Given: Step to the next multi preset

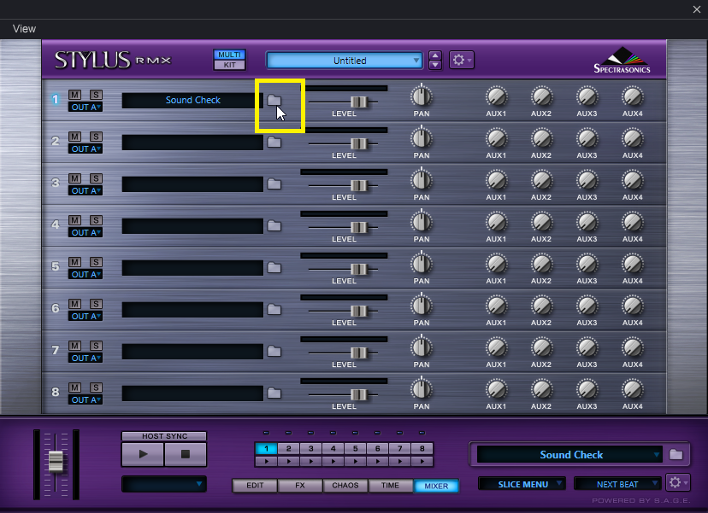Looking at the screenshot, I should click(x=435, y=65).
